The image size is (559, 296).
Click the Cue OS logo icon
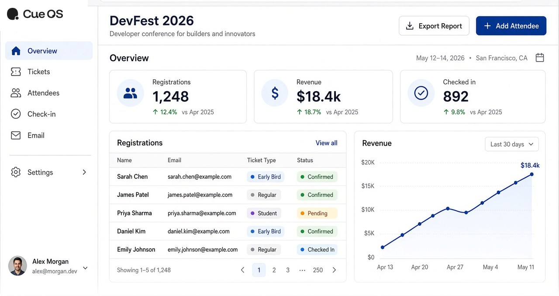pyautogui.click(x=13, y=14)
